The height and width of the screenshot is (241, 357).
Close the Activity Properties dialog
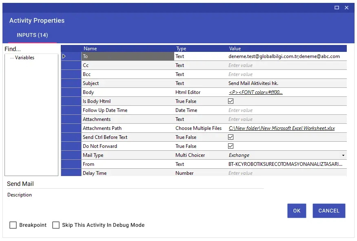pyautogui.click(x=346, y=7)
